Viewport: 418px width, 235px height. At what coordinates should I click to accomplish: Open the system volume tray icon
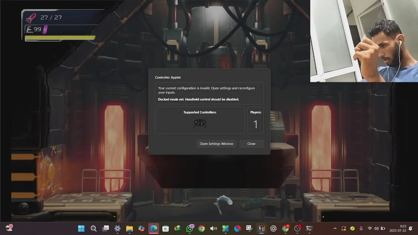pos(376,228)
